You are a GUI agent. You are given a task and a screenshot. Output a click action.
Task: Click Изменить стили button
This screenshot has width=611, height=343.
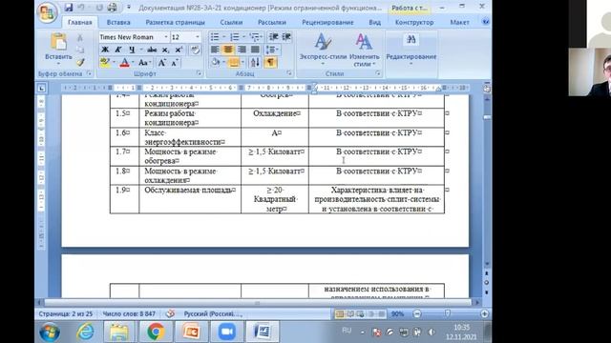[364, 49]
